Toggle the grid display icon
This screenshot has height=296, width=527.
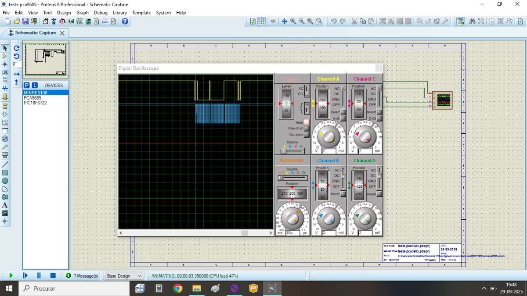pos(261,21)
